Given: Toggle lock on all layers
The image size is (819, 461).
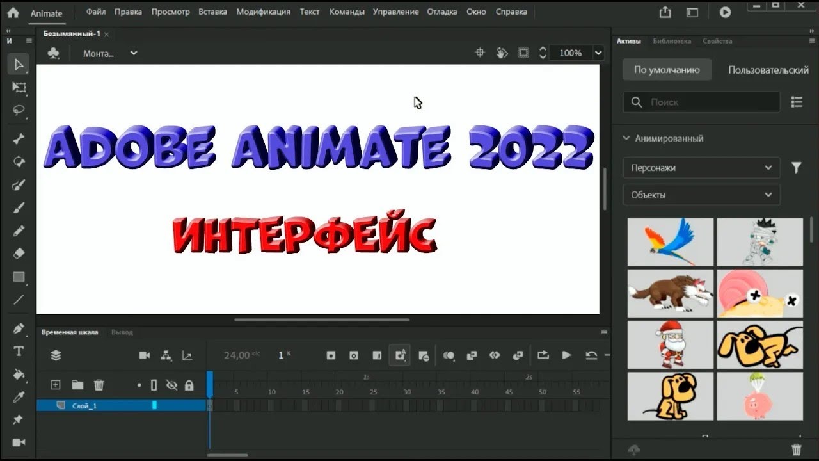Looking at the screenshot, I should click(x=189, y=385).
